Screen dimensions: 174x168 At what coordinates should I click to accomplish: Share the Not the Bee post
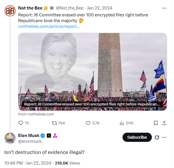165,123
